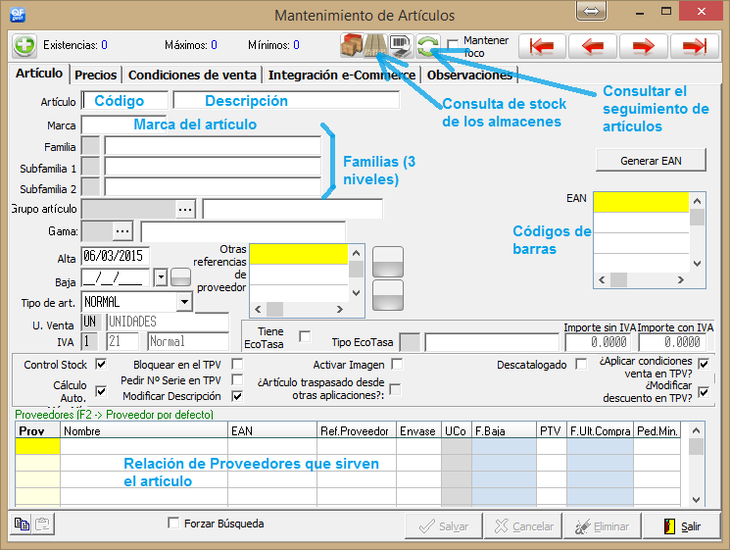Open Gama ellipsis lookup button
This screenshot has height=550, width=730.
point(122,231)
